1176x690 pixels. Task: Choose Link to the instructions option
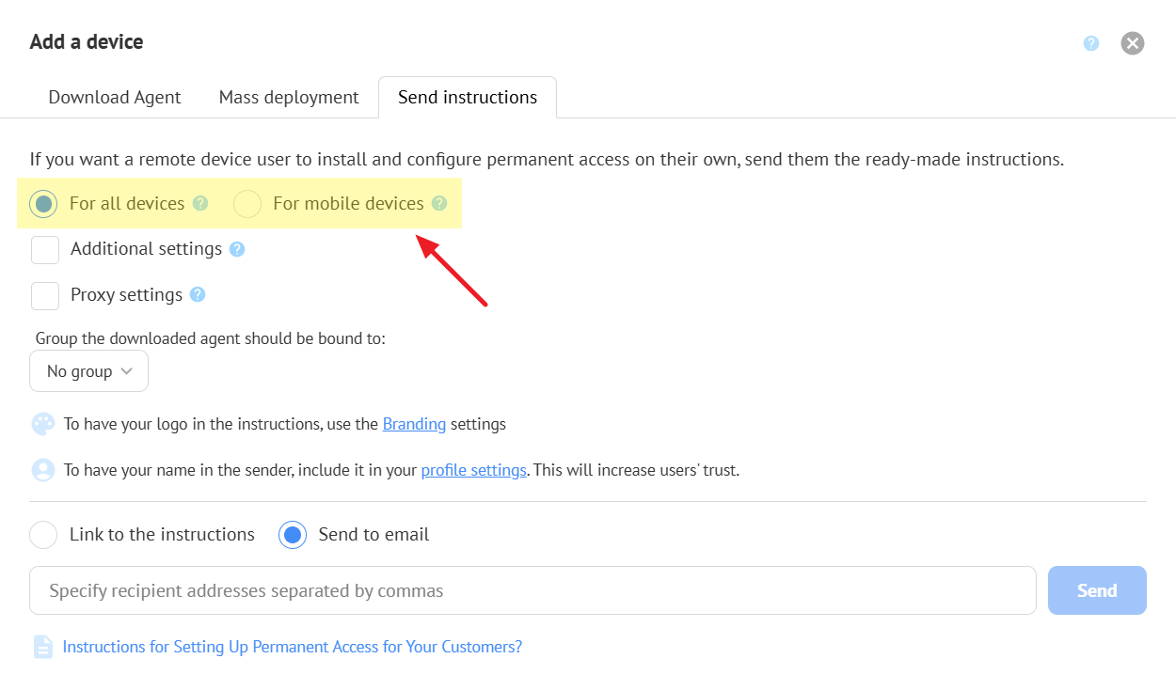pos(43,535)
